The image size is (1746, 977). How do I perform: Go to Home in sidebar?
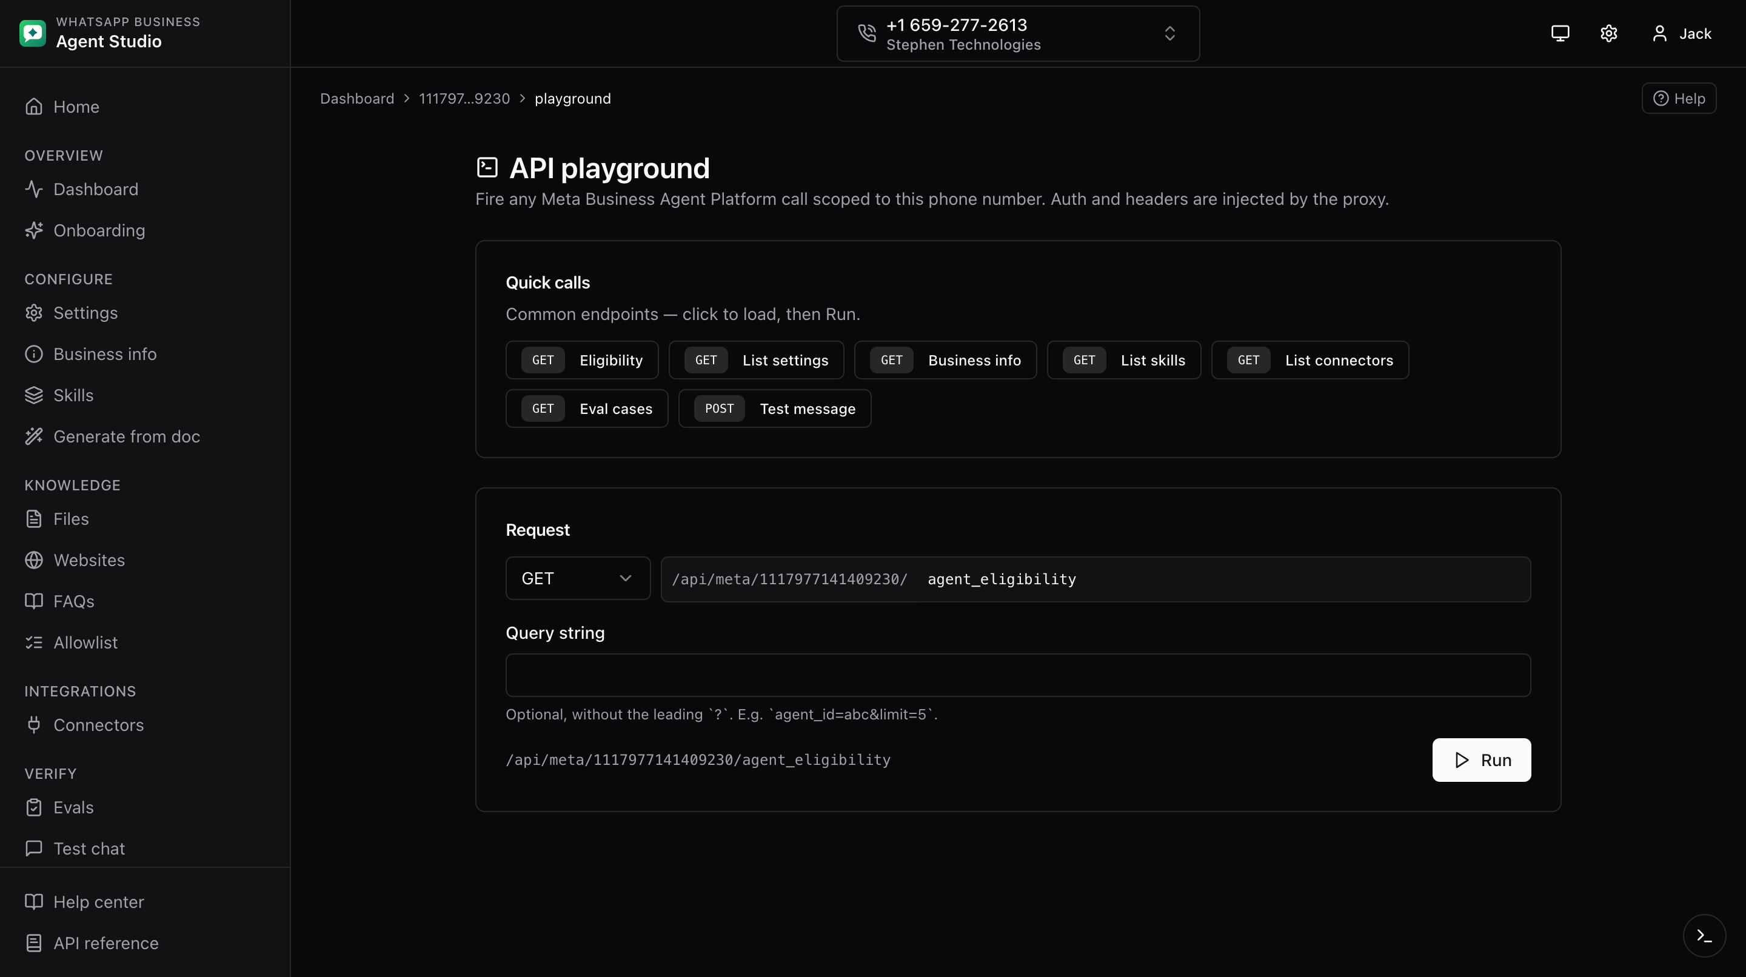click(x=145, y=107)
